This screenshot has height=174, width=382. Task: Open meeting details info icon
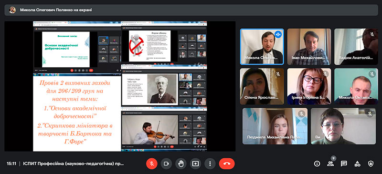click(x=317, y=164)
